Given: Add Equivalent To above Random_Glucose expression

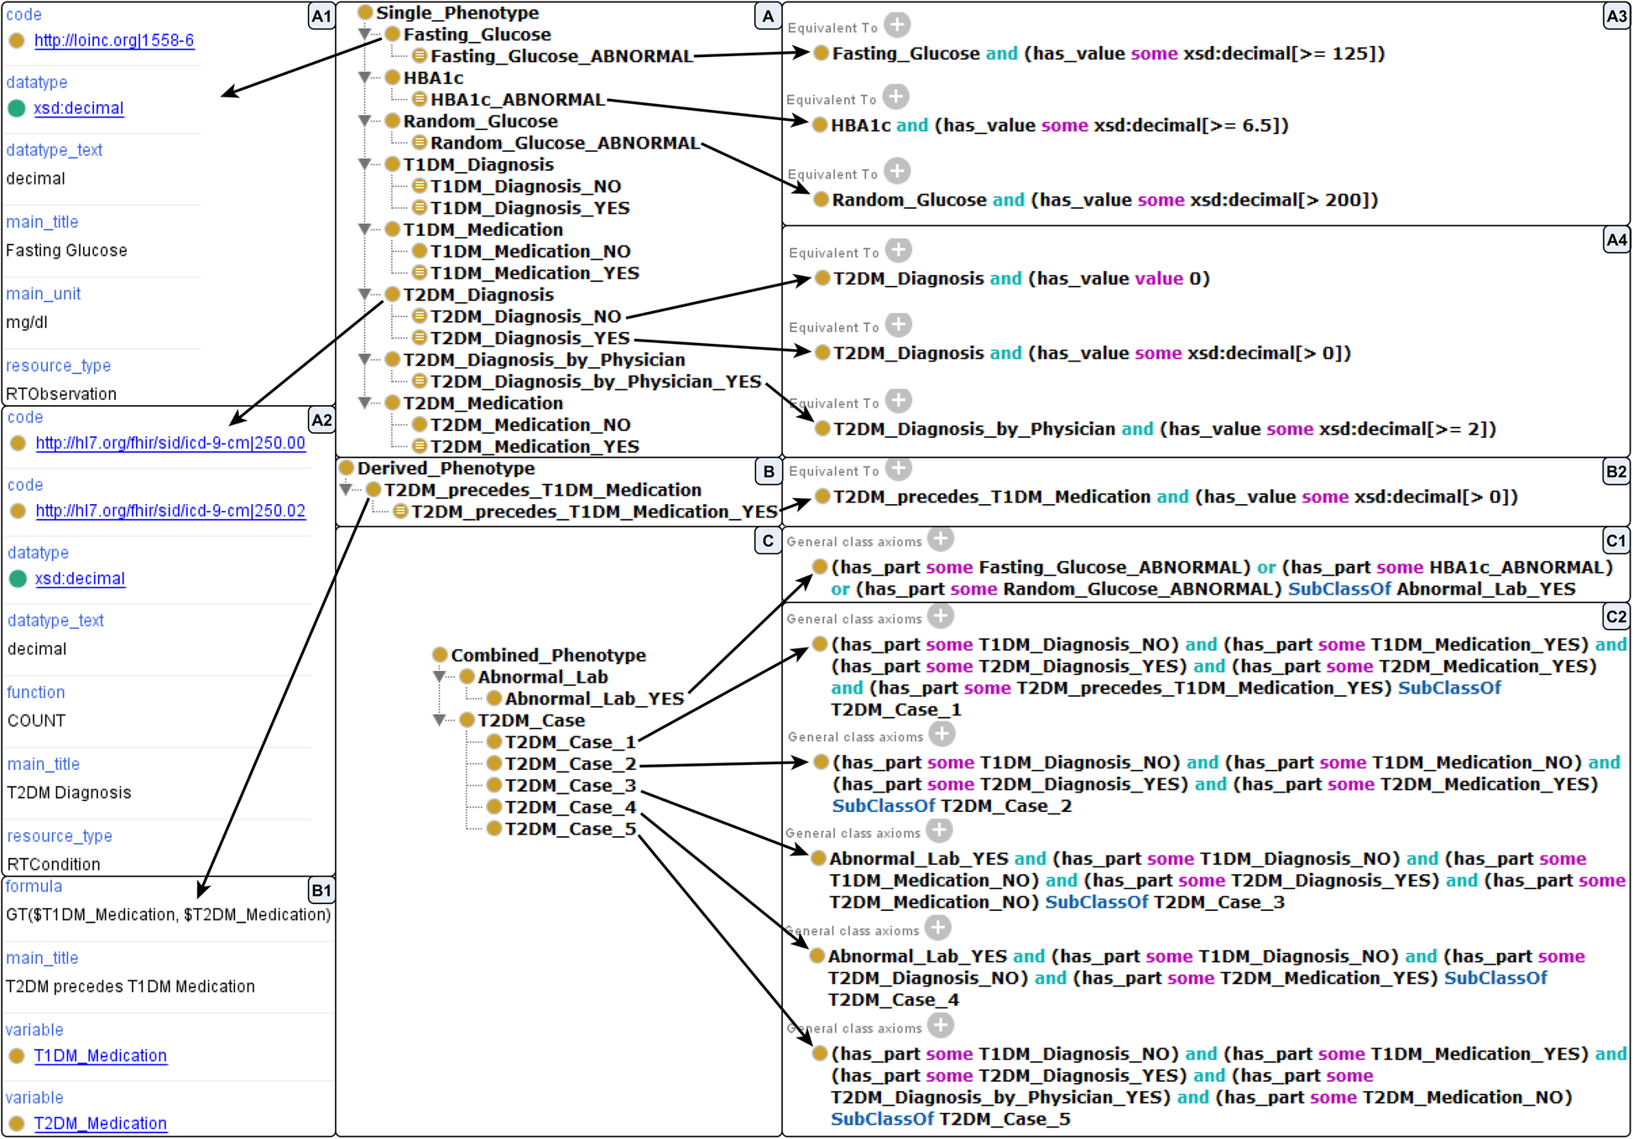Looking at the screenshot, I should [897, 171].
